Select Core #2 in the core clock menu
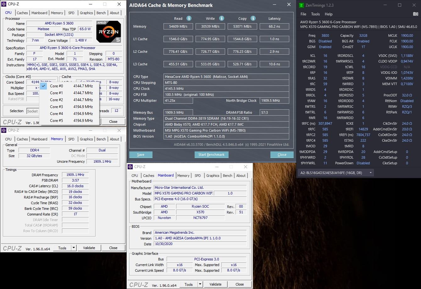The image size is (421, 289). point(69,100)
